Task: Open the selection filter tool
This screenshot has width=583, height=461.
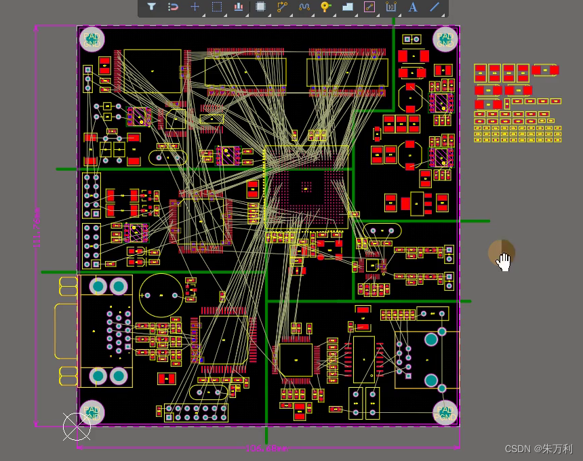Action: 152,7
